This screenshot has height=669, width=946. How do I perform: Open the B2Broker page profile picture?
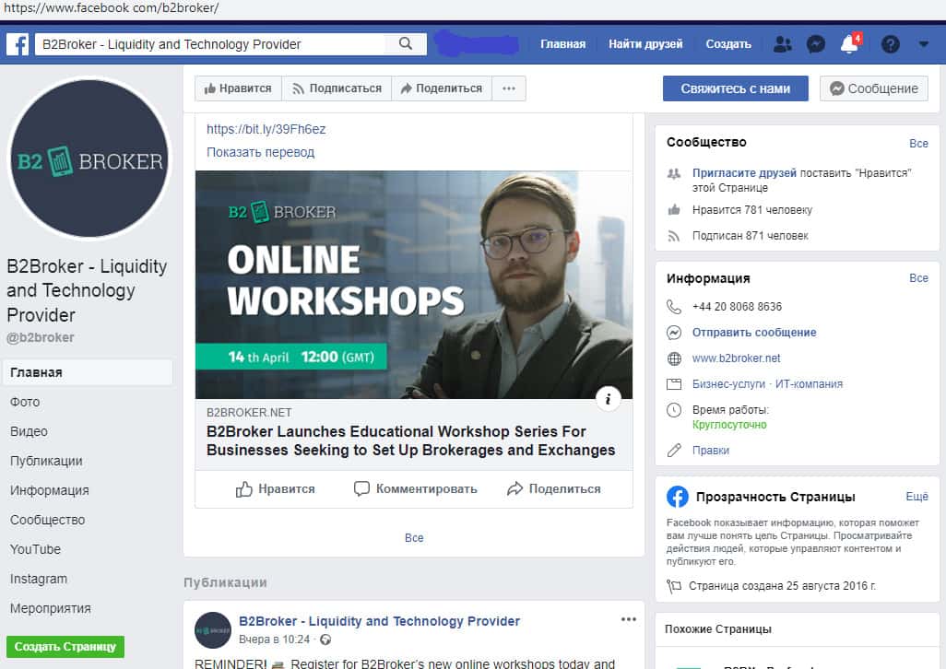(x=90, y=158)
